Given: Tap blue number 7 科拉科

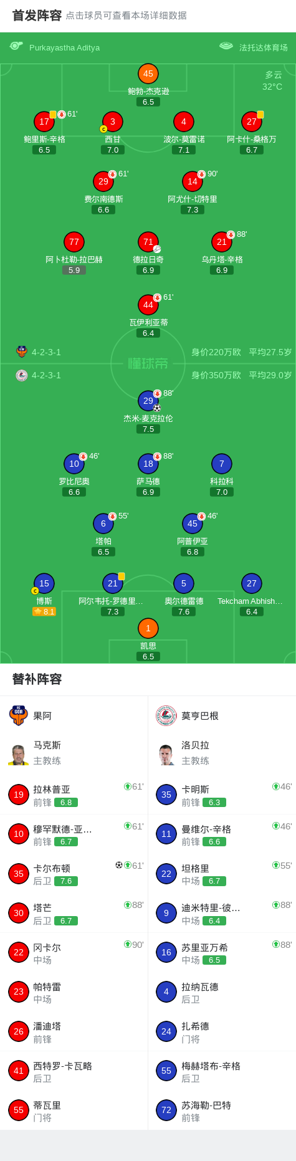Looking at the screenshot, I should click(222, 464).
